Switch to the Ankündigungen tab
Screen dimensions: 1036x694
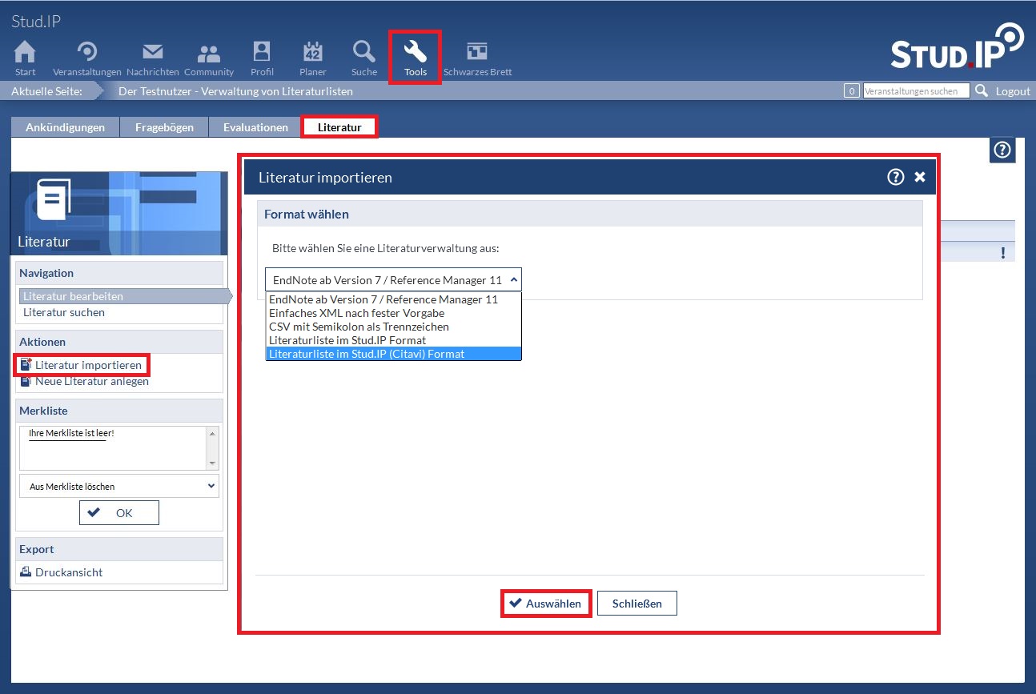pyautogui.click(x=65, y=127)
